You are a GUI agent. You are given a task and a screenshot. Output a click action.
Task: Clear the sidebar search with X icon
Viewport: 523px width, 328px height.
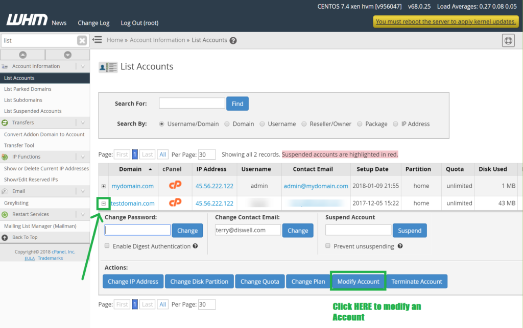82,40
